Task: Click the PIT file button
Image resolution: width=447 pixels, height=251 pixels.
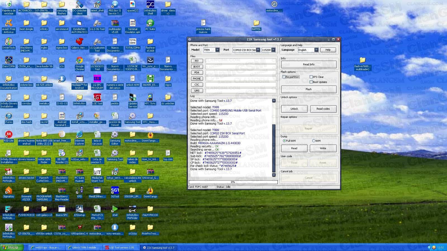Action: point(197,61)
